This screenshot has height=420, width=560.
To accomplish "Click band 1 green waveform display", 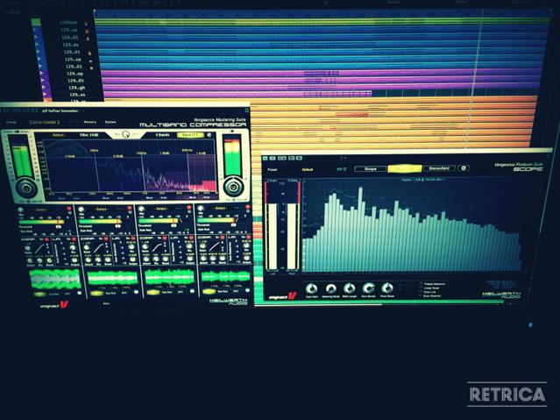I will 55,279.
